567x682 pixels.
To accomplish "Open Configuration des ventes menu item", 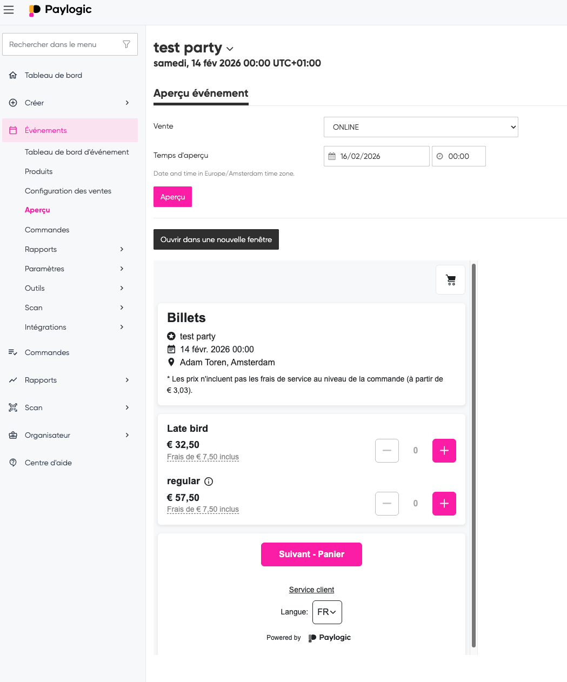I will (x=68, y=191).
